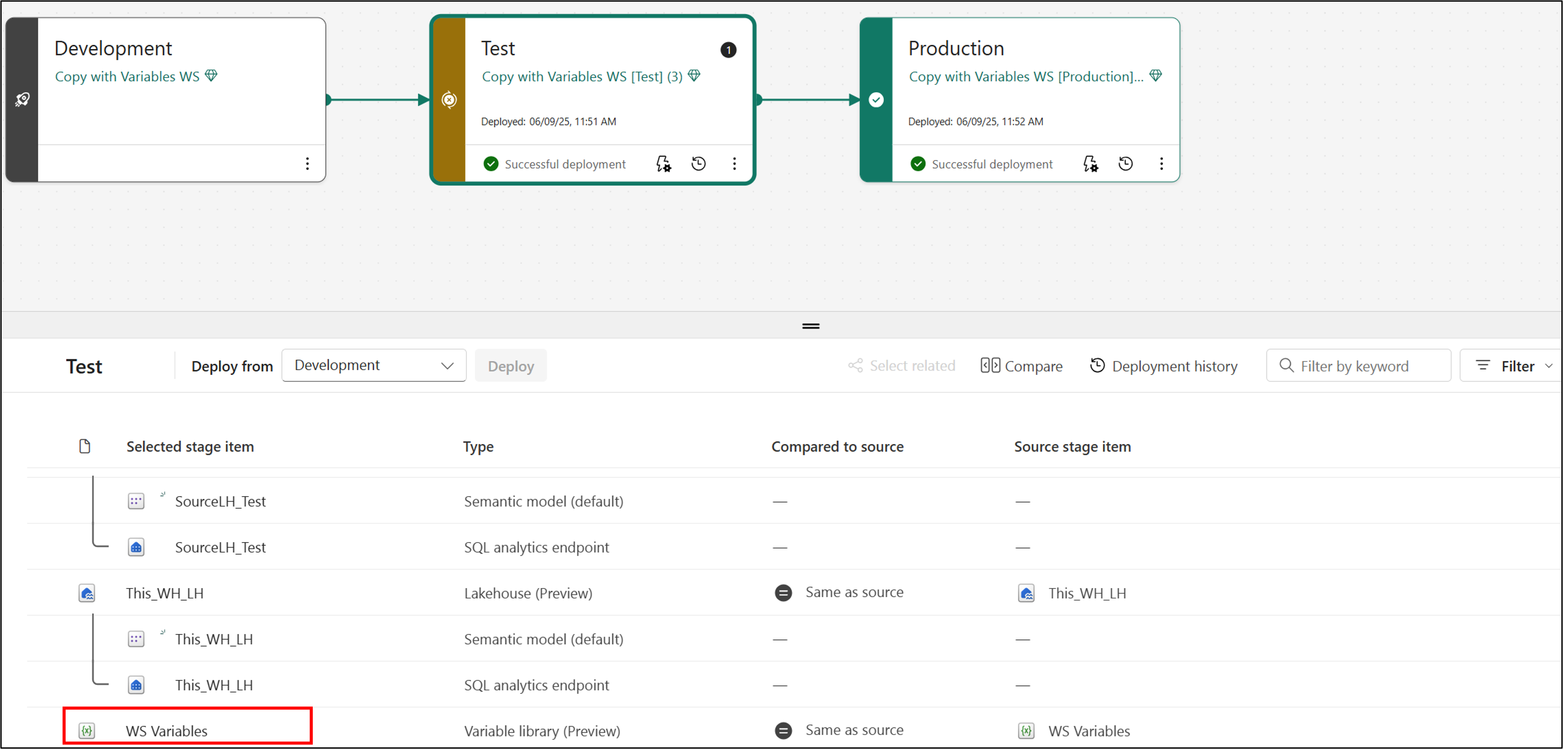Open Copy with Variables WS development workspace link
The height and width of the screenshot is (749, 1563).
[x=127, y=77]
